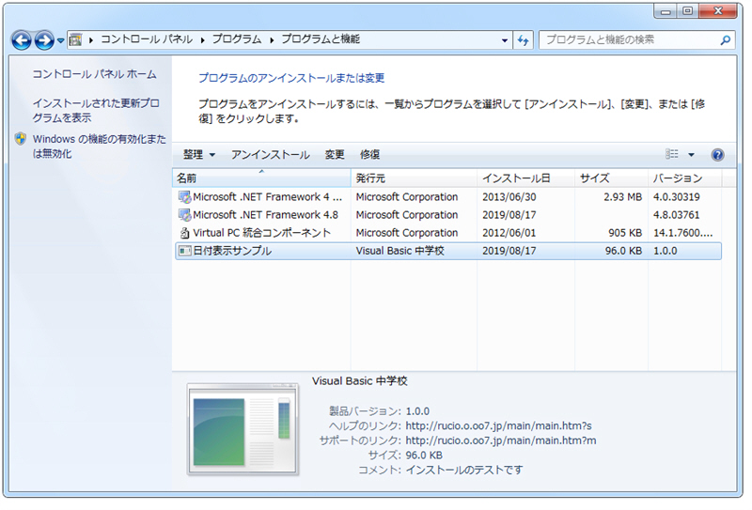Open Windows の機能の有効化または無効化 link

point(99,147)
